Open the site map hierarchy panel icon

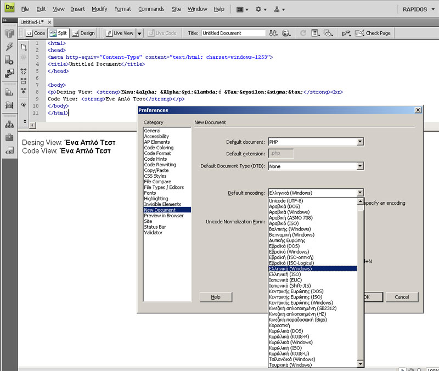9,125
